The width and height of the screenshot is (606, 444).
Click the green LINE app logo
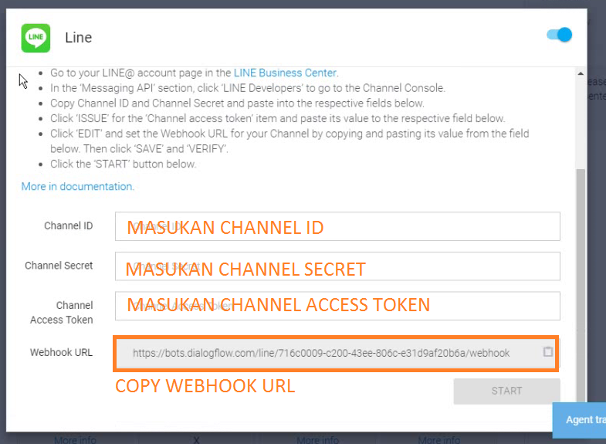(36, 38)
